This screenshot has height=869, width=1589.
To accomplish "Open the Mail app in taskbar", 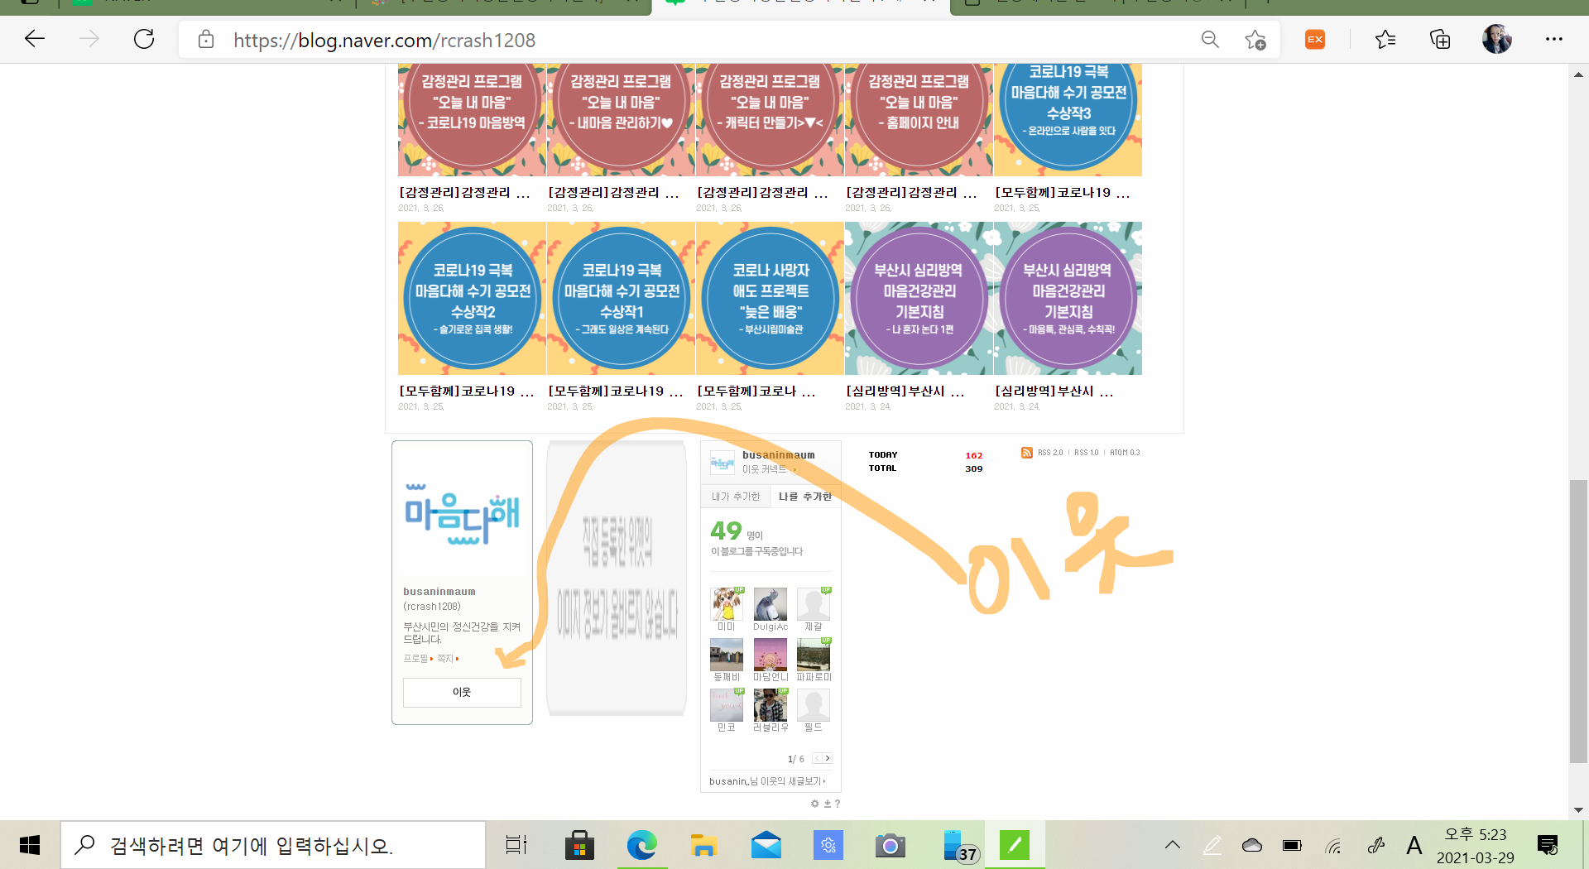I will point(766,845).
